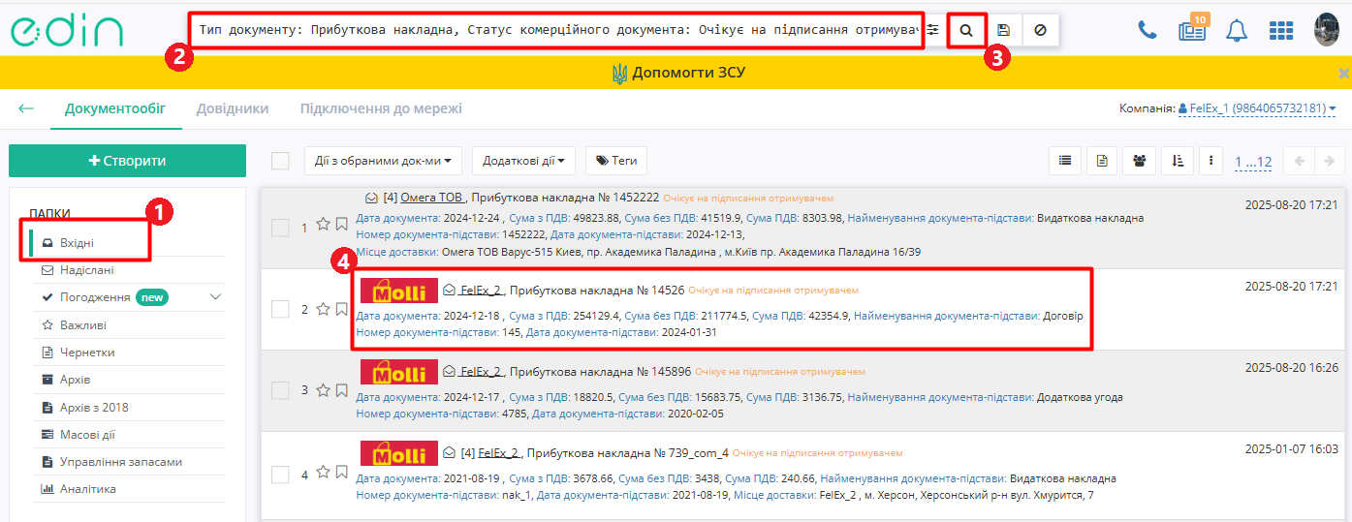Expand the Погодження folder chevron
This screenshot has height=522, width=1352.
tap(215, 296)
